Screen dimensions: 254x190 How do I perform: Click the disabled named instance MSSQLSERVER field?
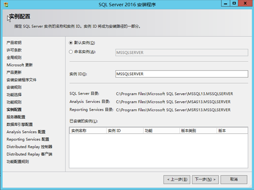[x=181, y=53]
